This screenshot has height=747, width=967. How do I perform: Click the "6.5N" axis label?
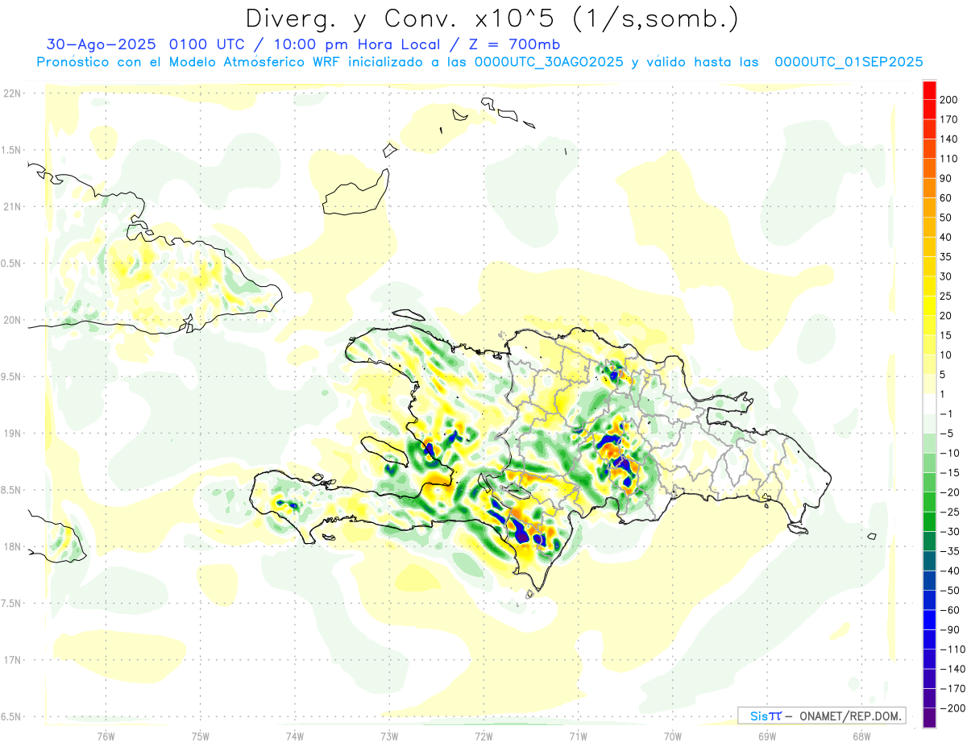12,716
